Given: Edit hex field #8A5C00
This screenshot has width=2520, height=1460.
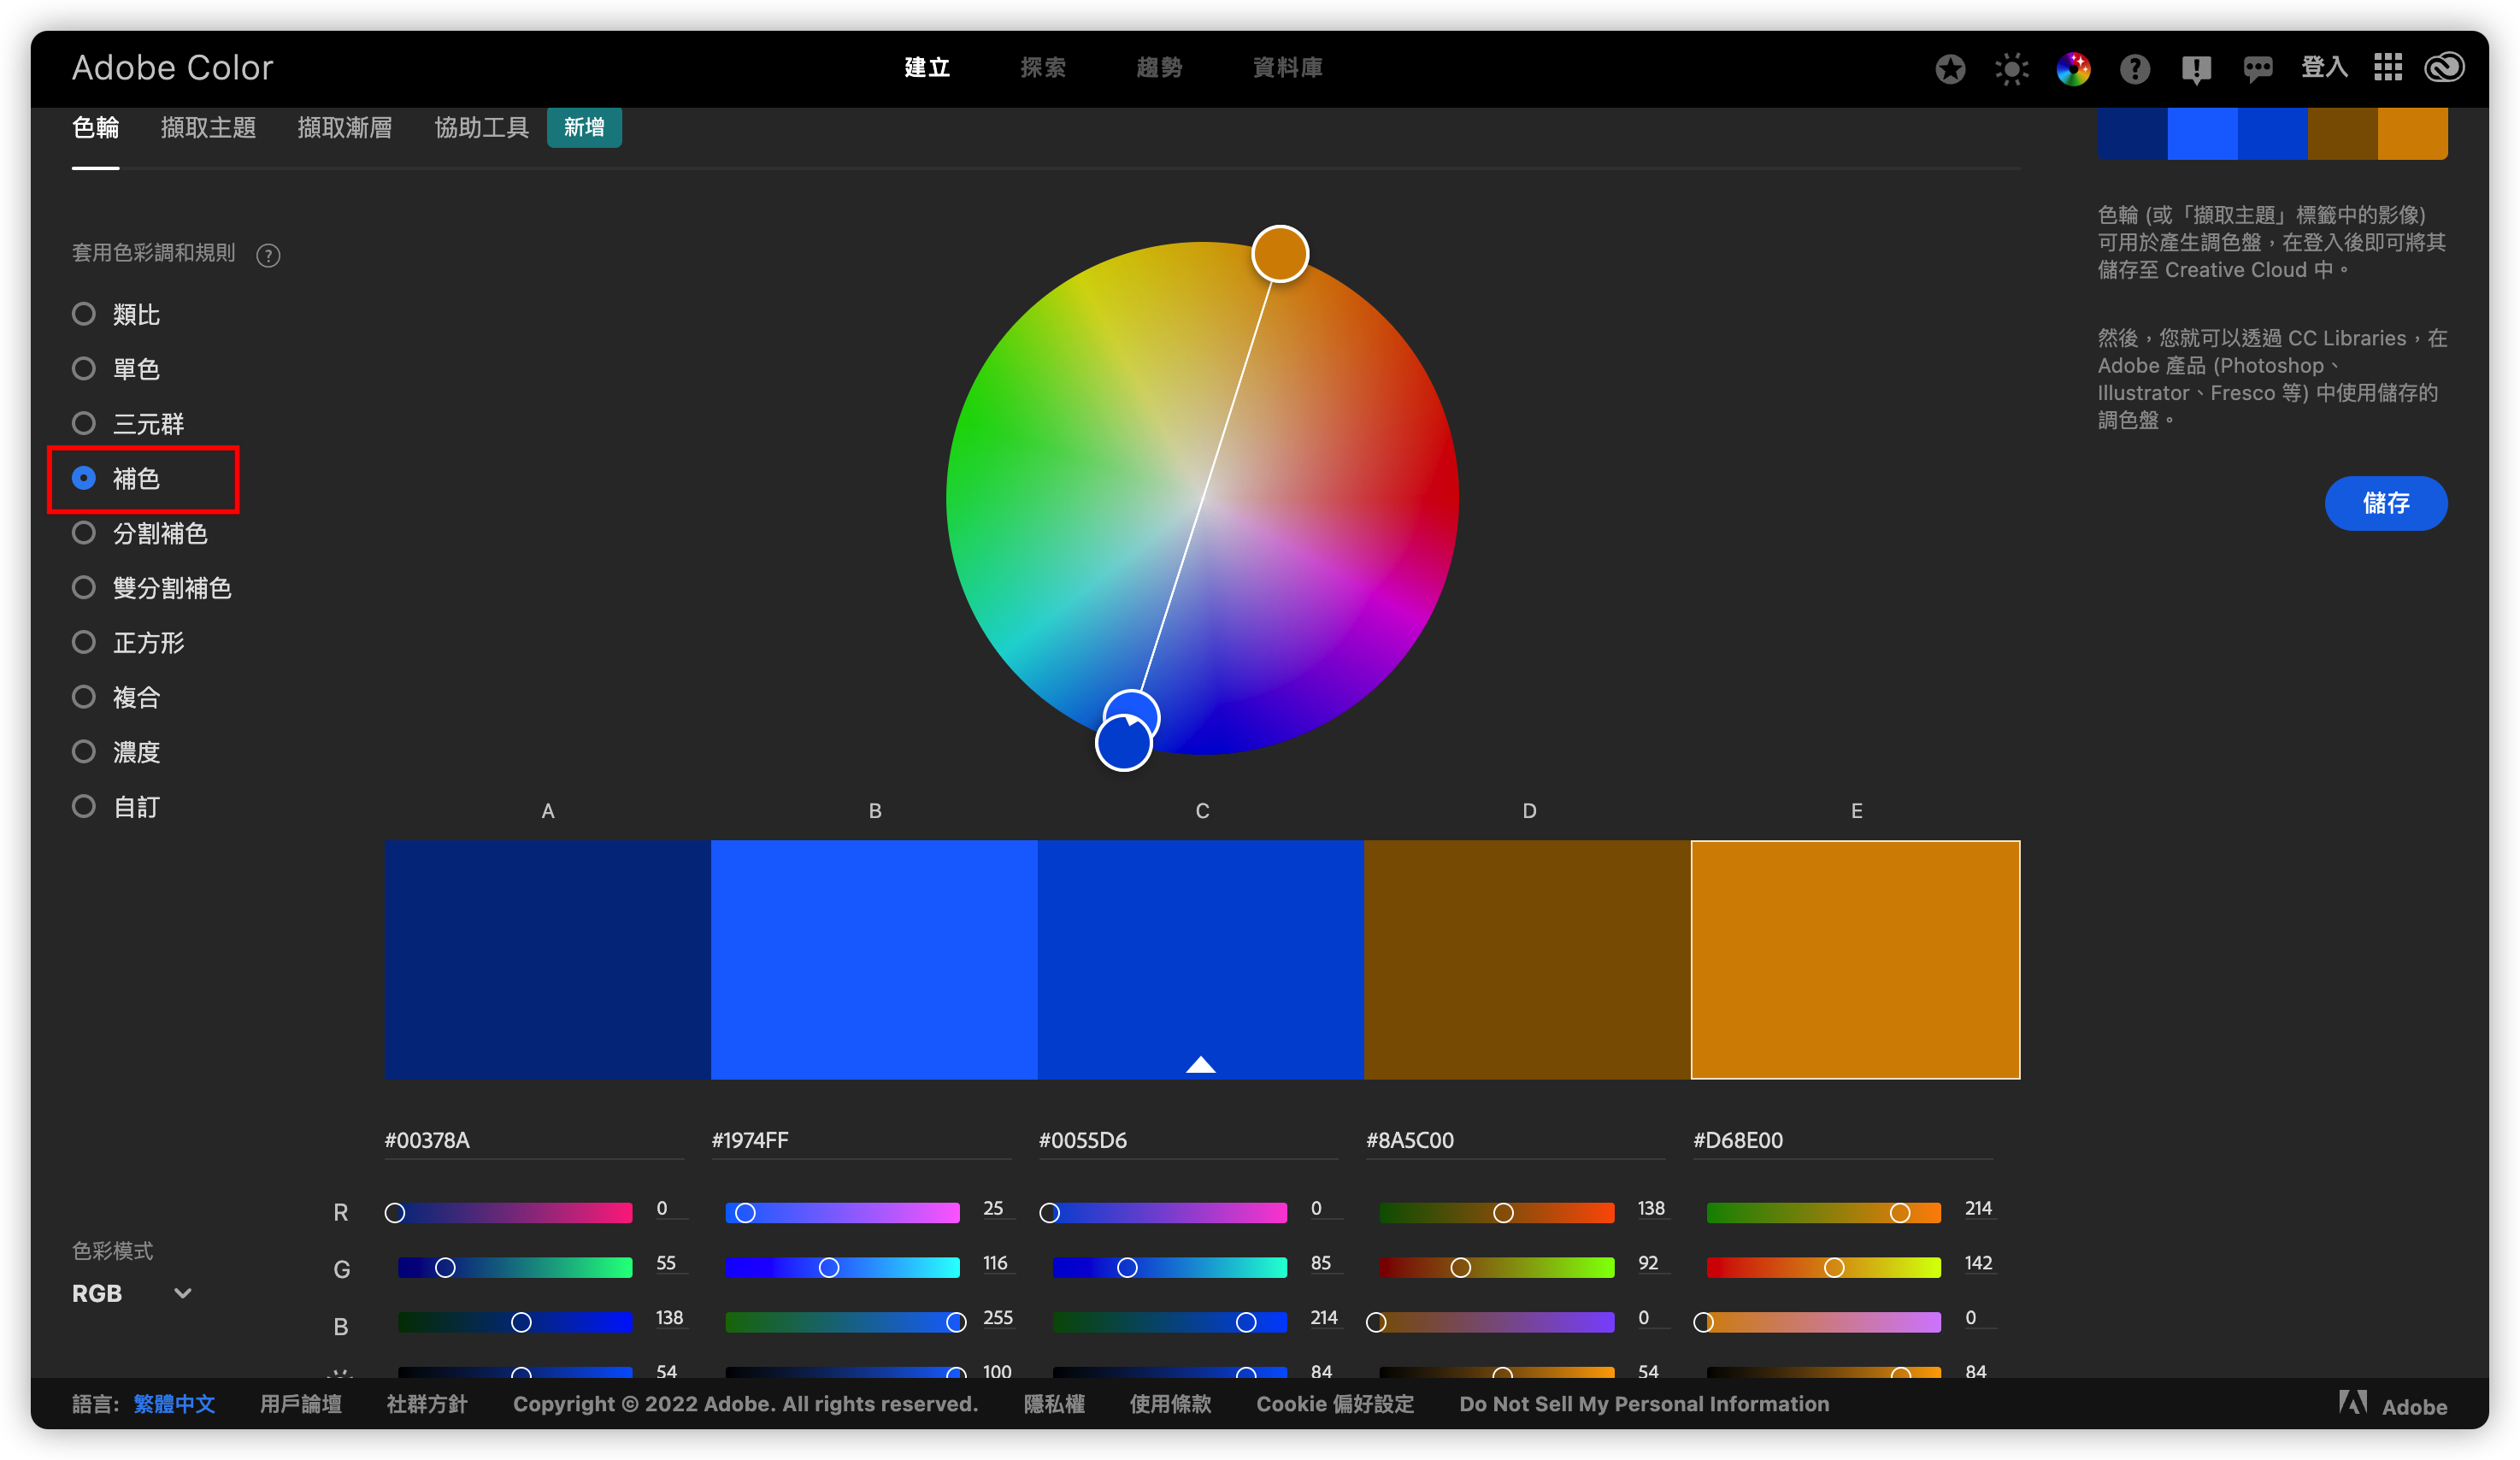Looking at the screenshot, I should (1515, 1140).
